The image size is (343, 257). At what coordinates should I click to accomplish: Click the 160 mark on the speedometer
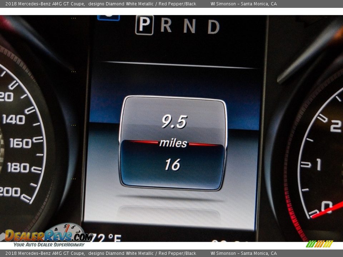20,143
